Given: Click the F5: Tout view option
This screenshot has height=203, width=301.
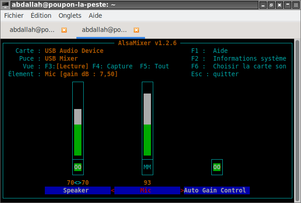Looking at the screenshot, I should pyautogui.click(x=155, y=66).
